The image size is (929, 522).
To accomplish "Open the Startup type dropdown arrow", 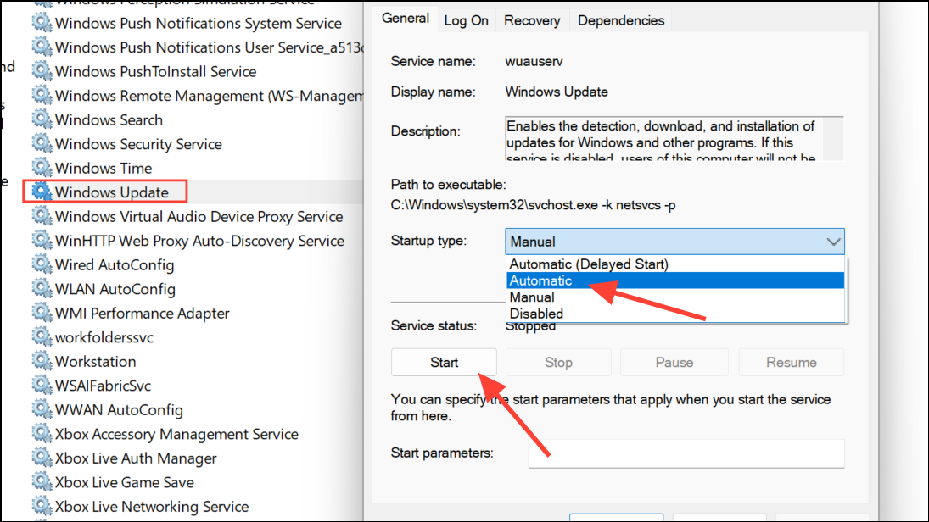I will tap(833, 242).
